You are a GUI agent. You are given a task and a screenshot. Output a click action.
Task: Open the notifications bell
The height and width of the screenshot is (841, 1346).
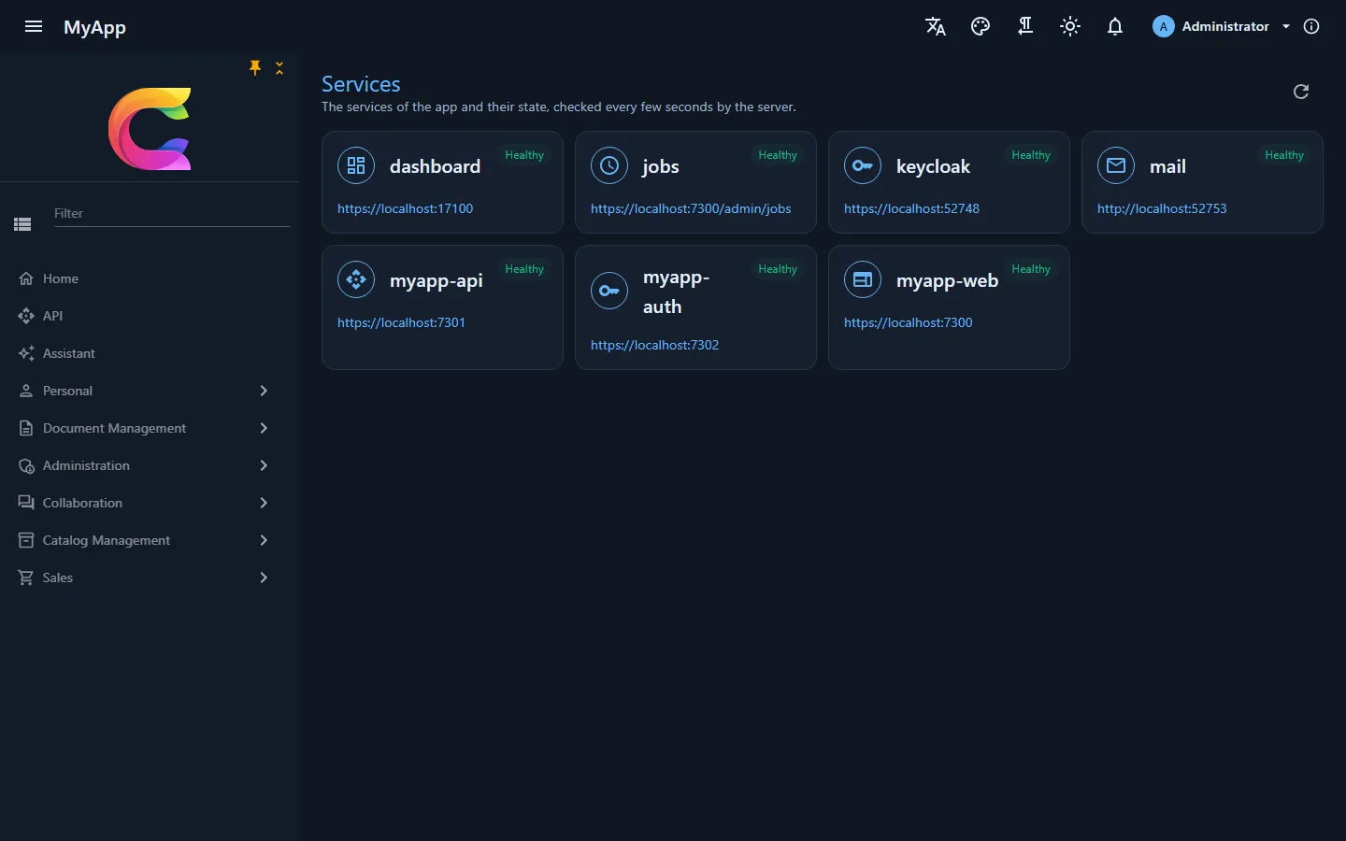coord(1115,26)
